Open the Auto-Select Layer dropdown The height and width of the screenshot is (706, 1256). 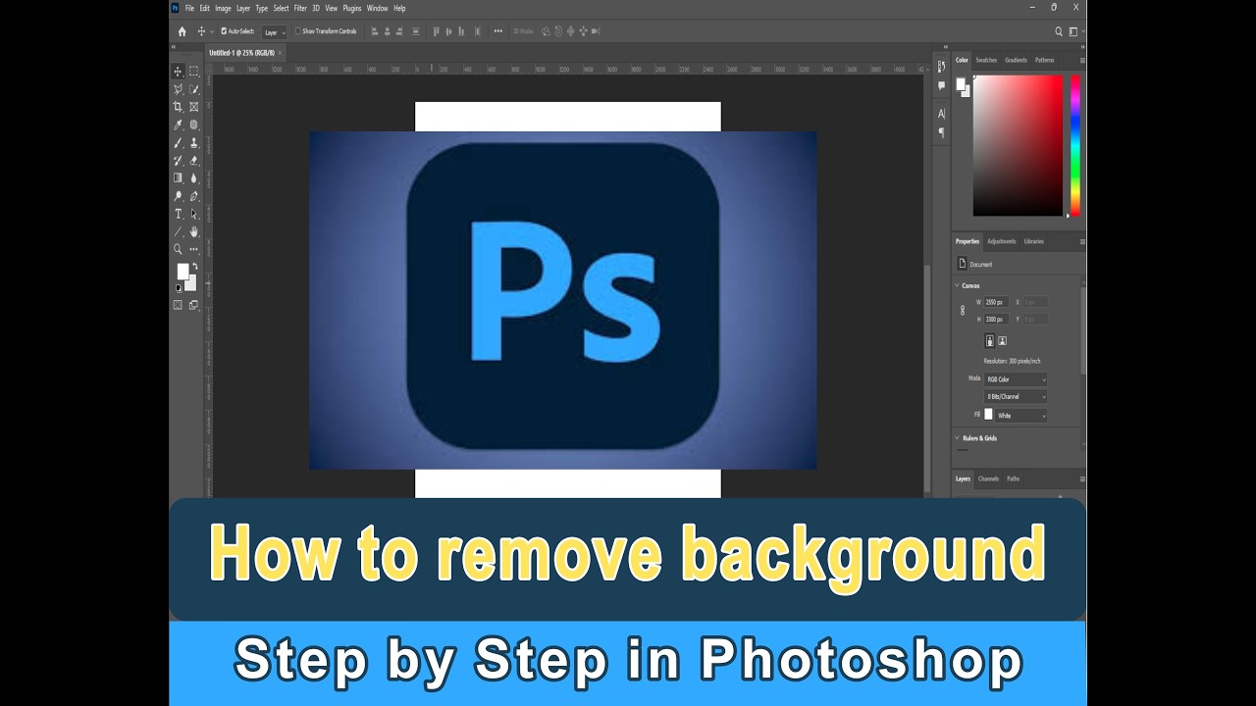point(275,32)
